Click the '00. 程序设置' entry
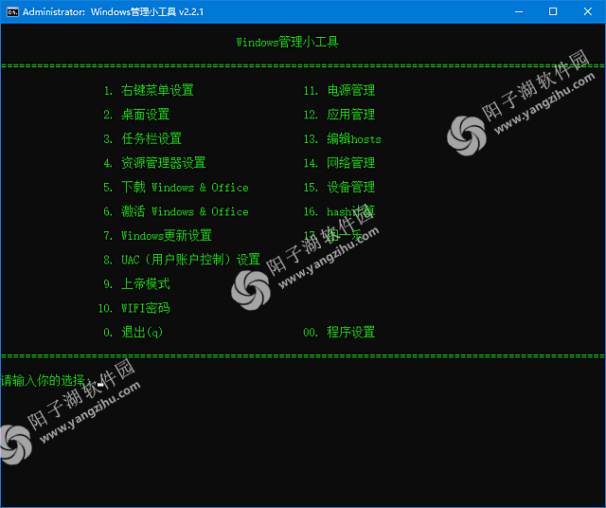 [x=339, y=333]
